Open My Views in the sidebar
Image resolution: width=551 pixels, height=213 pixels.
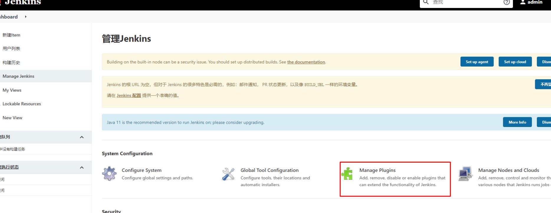[12, 90]
